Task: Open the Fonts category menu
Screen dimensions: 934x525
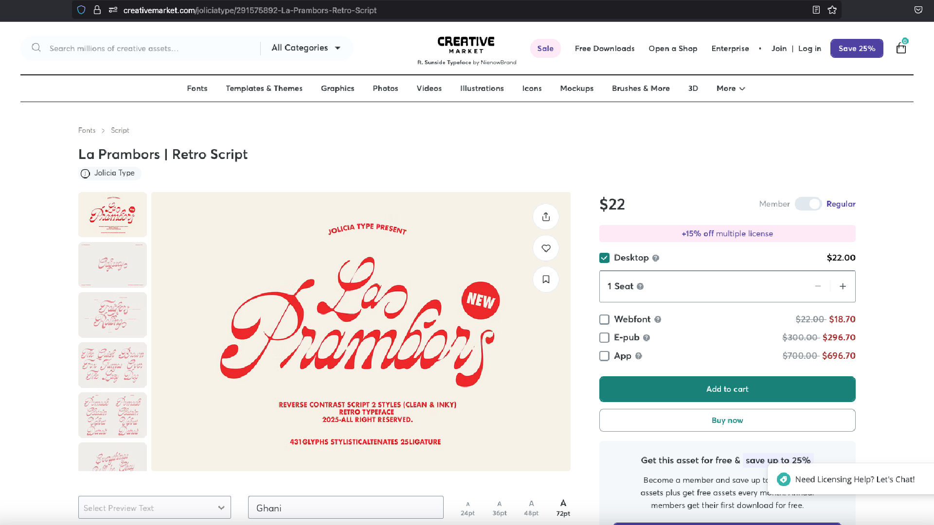Action: click(197, 88)
